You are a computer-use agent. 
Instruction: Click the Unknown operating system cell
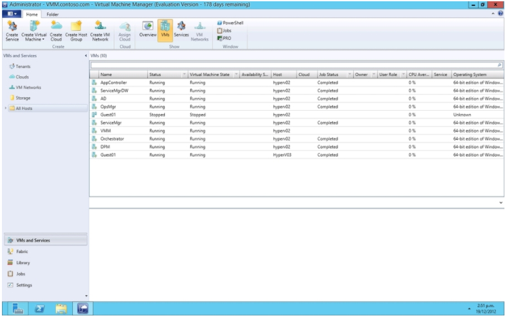(462, 115)
